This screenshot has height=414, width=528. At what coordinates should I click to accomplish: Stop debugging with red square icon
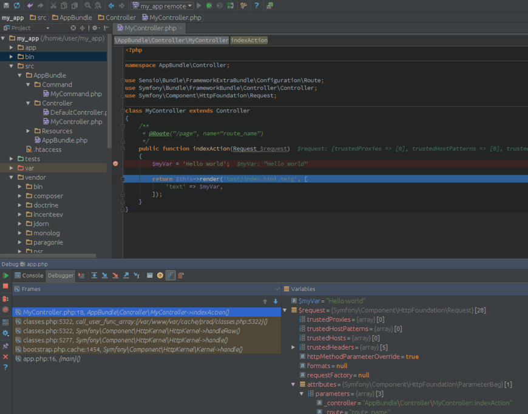(5, 286)
